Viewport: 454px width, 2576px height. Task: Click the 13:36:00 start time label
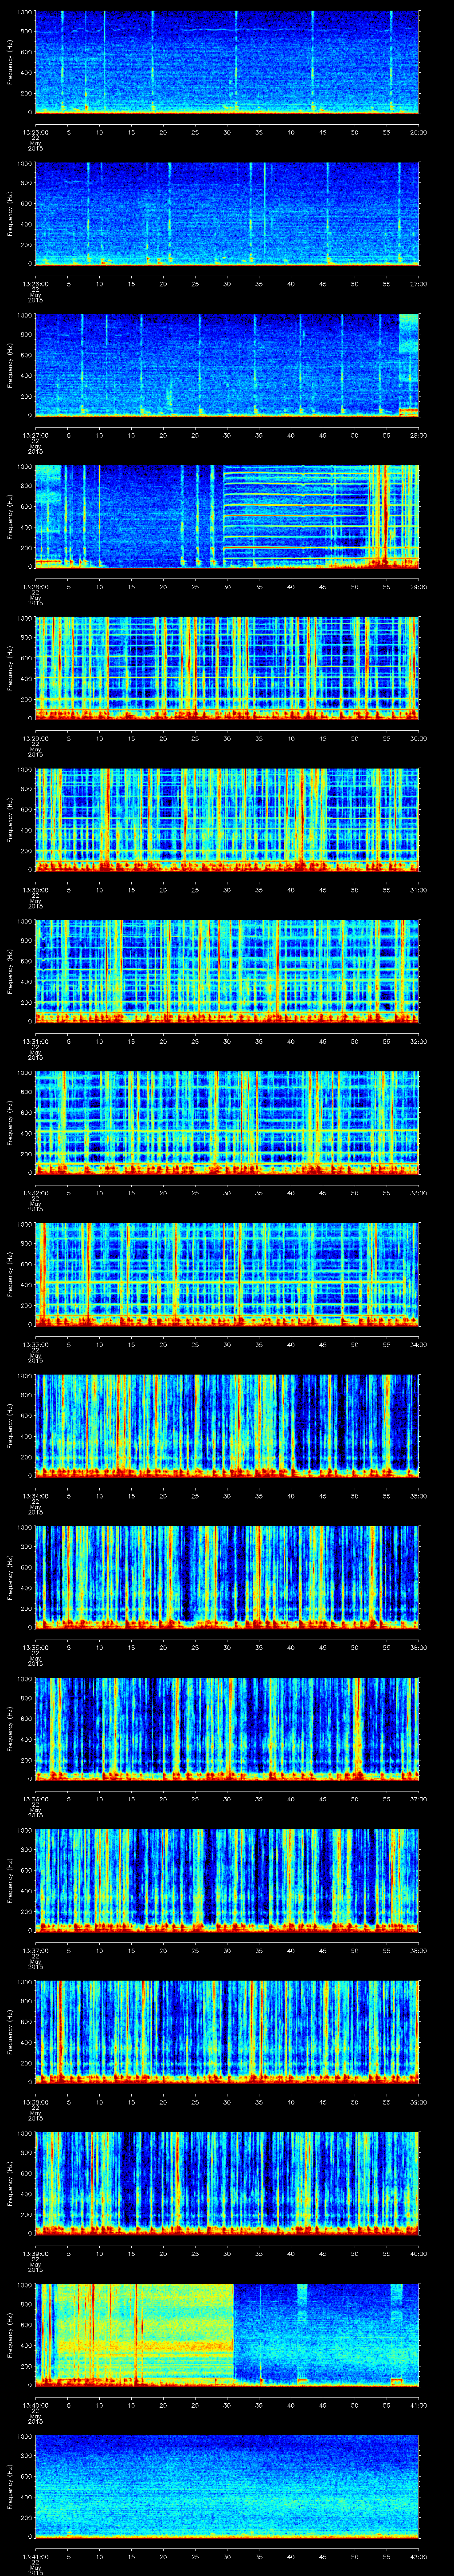click(36, 1799)
